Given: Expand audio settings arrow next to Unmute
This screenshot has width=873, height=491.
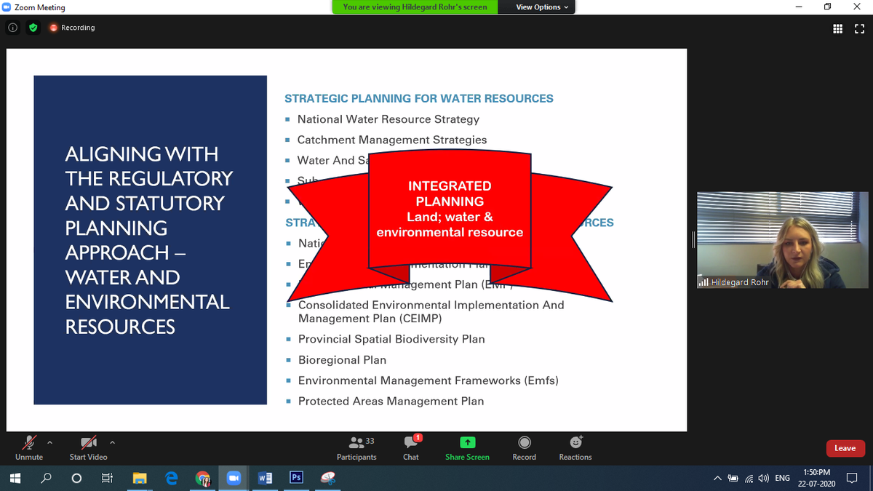Looking at the screenshot, I should (50, 442).
